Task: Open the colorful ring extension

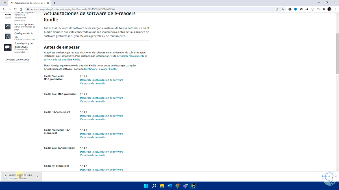Action: click(x=312, y=9)
